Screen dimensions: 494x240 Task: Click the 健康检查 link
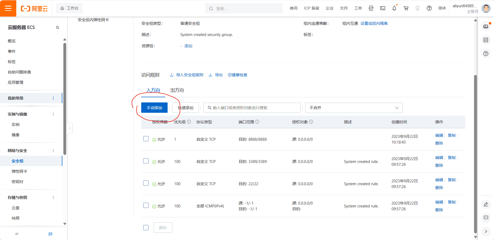click(237, 75)
